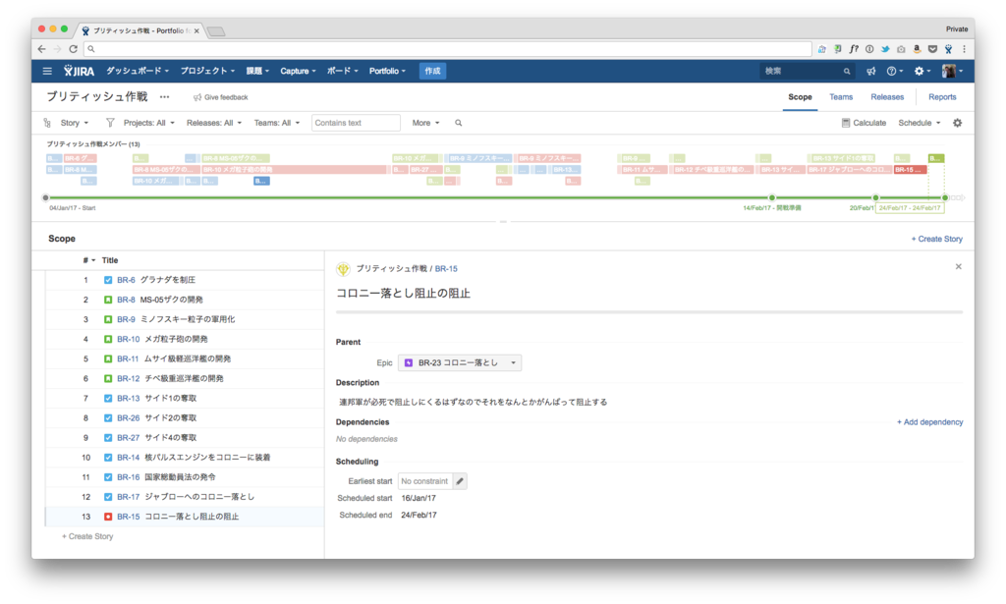Screen dimensions: 1006x604
Task: Click + Add dependency link
Action: click(x=929, y=422)
